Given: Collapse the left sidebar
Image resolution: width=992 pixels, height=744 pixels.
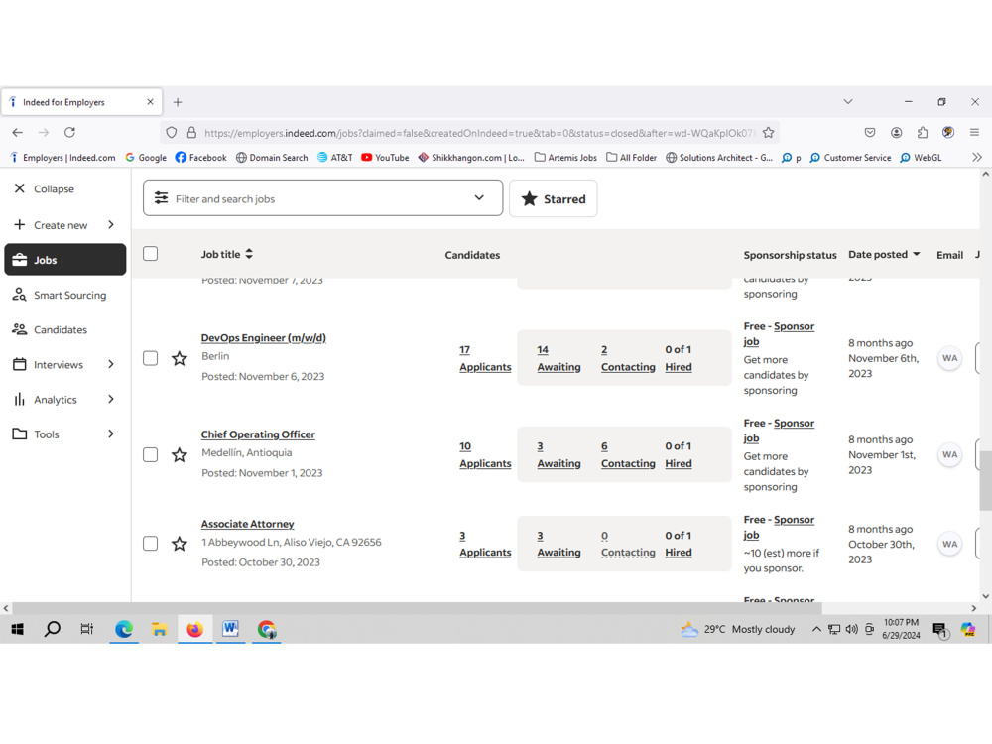Looking at the screenshot, I should [x=45, y=188].
